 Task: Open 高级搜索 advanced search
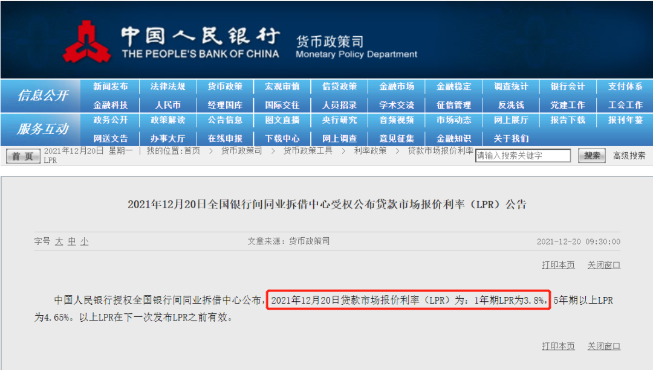pos(629,156)
